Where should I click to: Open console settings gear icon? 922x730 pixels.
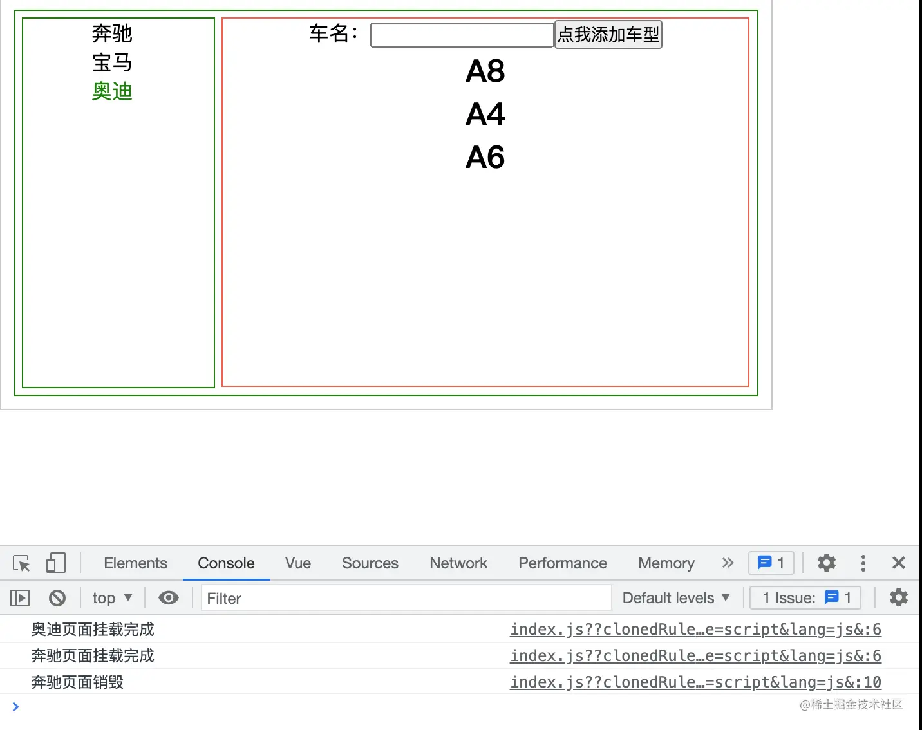pyautogui.click(x=899, y=598)
